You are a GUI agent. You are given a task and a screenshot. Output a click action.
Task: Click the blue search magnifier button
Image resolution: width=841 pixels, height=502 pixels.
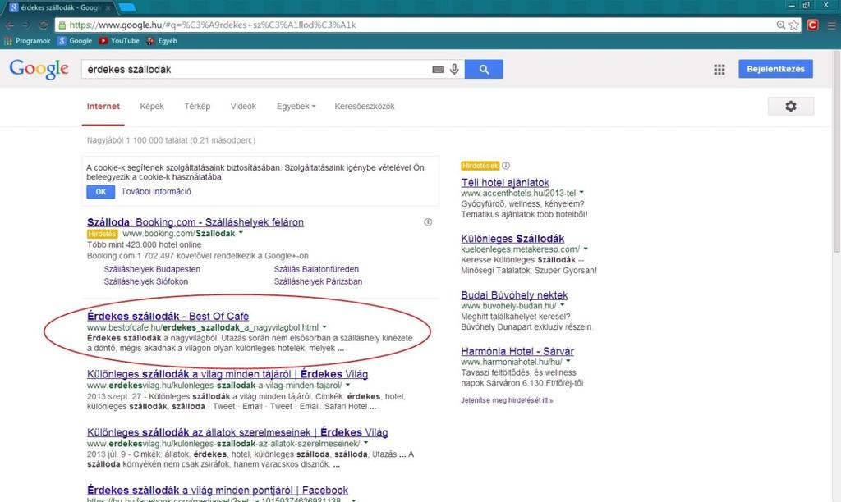[x=484, y=69]
